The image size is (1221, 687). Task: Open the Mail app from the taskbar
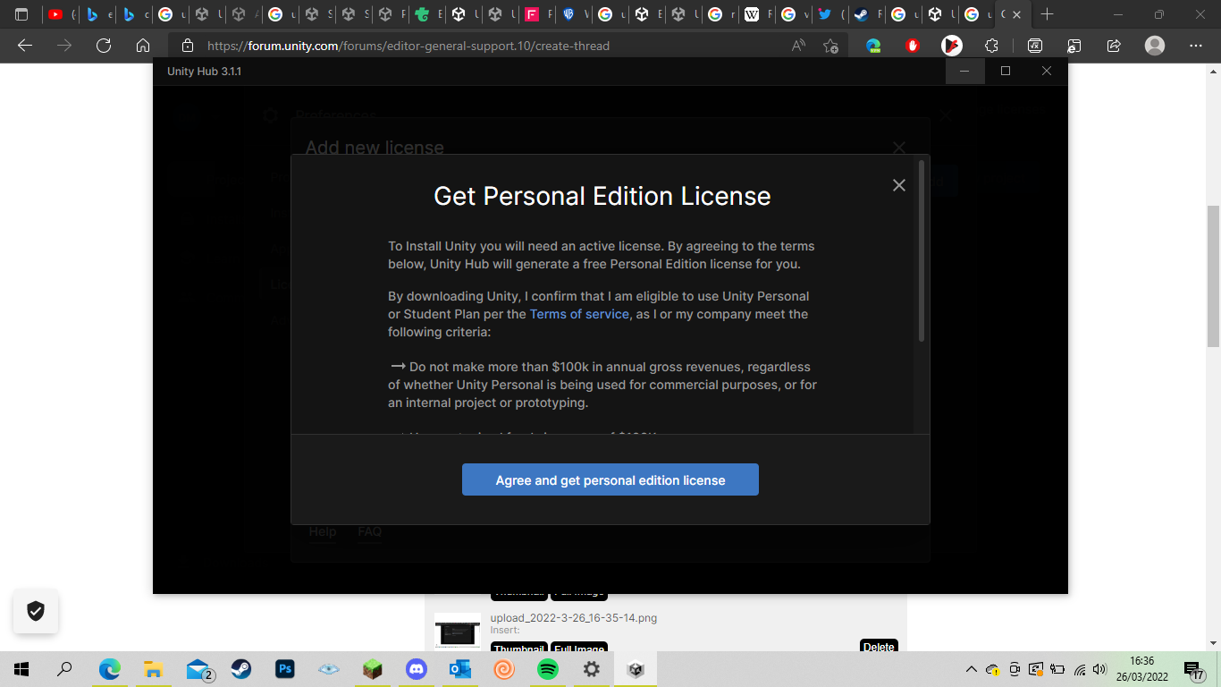pyautogui.click(x=198, y=669)
